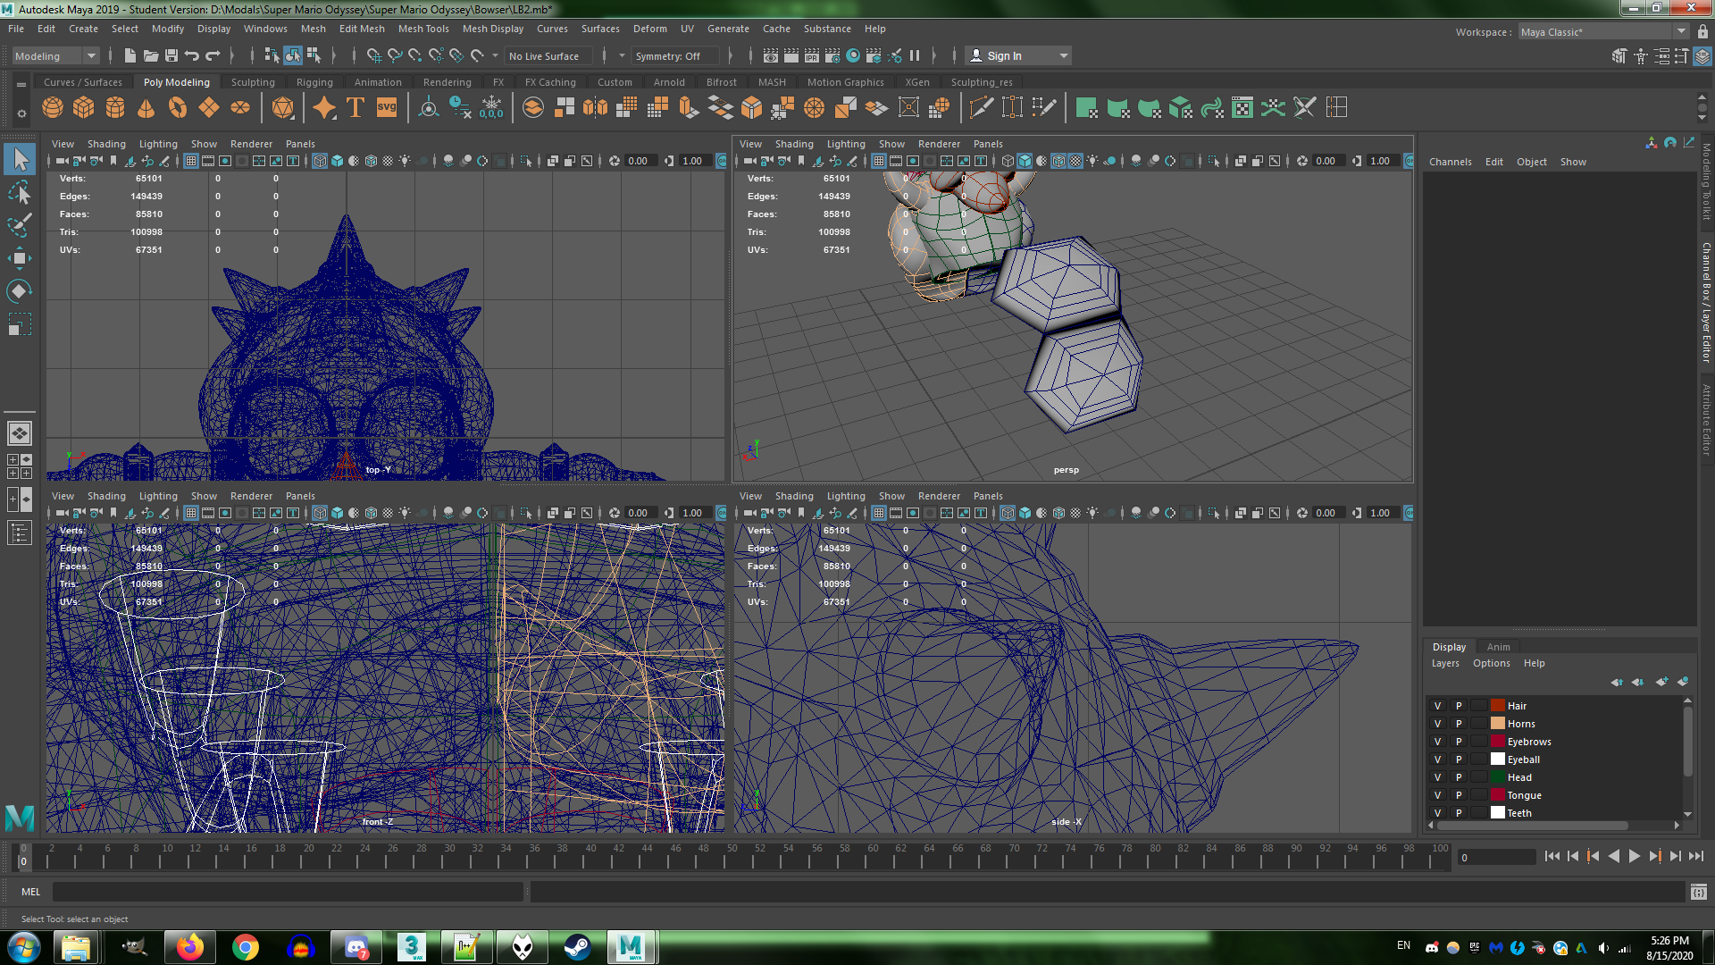Toggle playback P of the Tongue layer
The height and width of the screenshot is (965, 1715).
1459,795
